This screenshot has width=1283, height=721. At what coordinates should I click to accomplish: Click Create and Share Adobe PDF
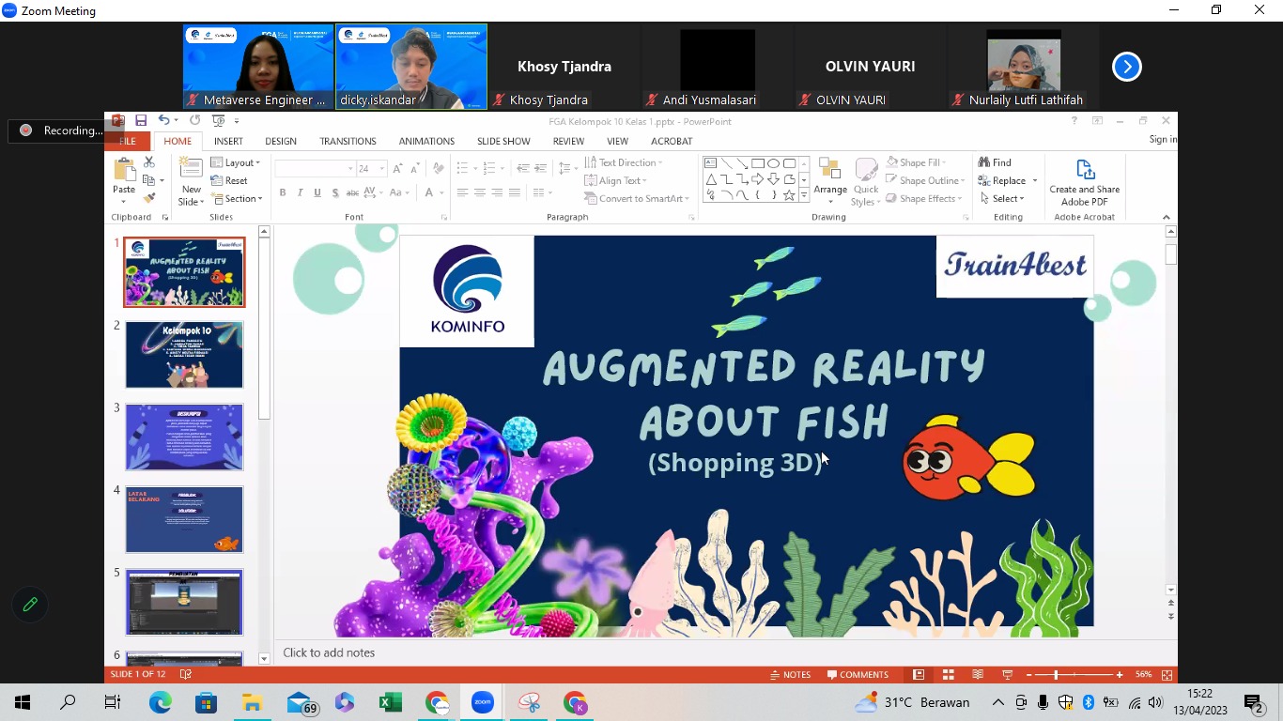1084,180
